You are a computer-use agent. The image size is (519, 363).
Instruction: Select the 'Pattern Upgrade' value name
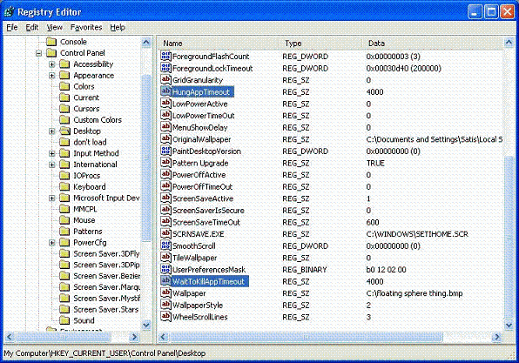(x=200, y=163)
